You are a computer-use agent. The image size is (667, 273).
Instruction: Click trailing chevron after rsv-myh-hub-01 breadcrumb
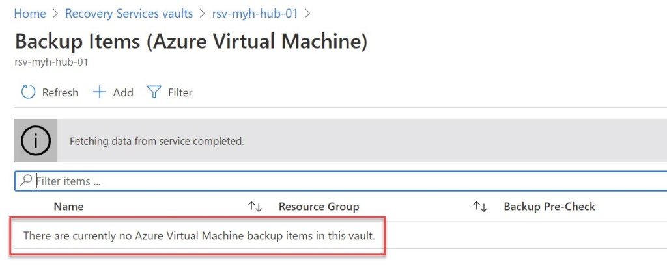pos(307,13)
